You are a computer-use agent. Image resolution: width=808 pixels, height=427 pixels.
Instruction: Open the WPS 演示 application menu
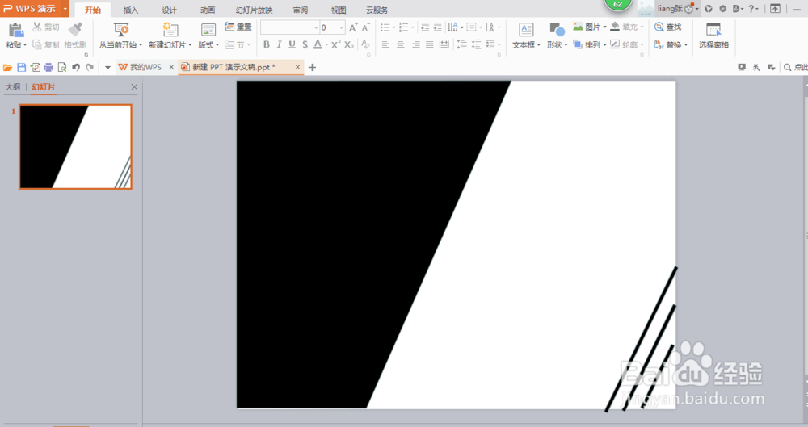pos(35,9)
